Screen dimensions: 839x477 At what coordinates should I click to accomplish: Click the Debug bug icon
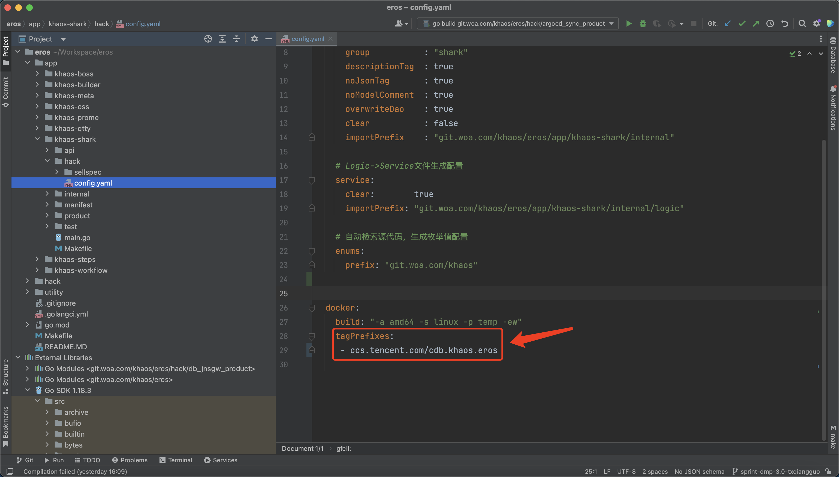[x=643, y=23]
